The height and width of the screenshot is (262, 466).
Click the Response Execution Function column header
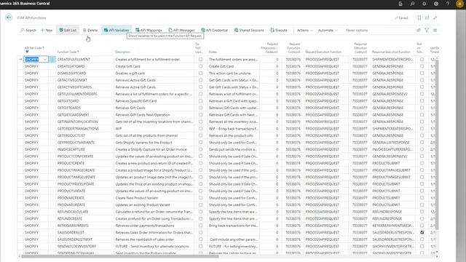tap(391, 52)
